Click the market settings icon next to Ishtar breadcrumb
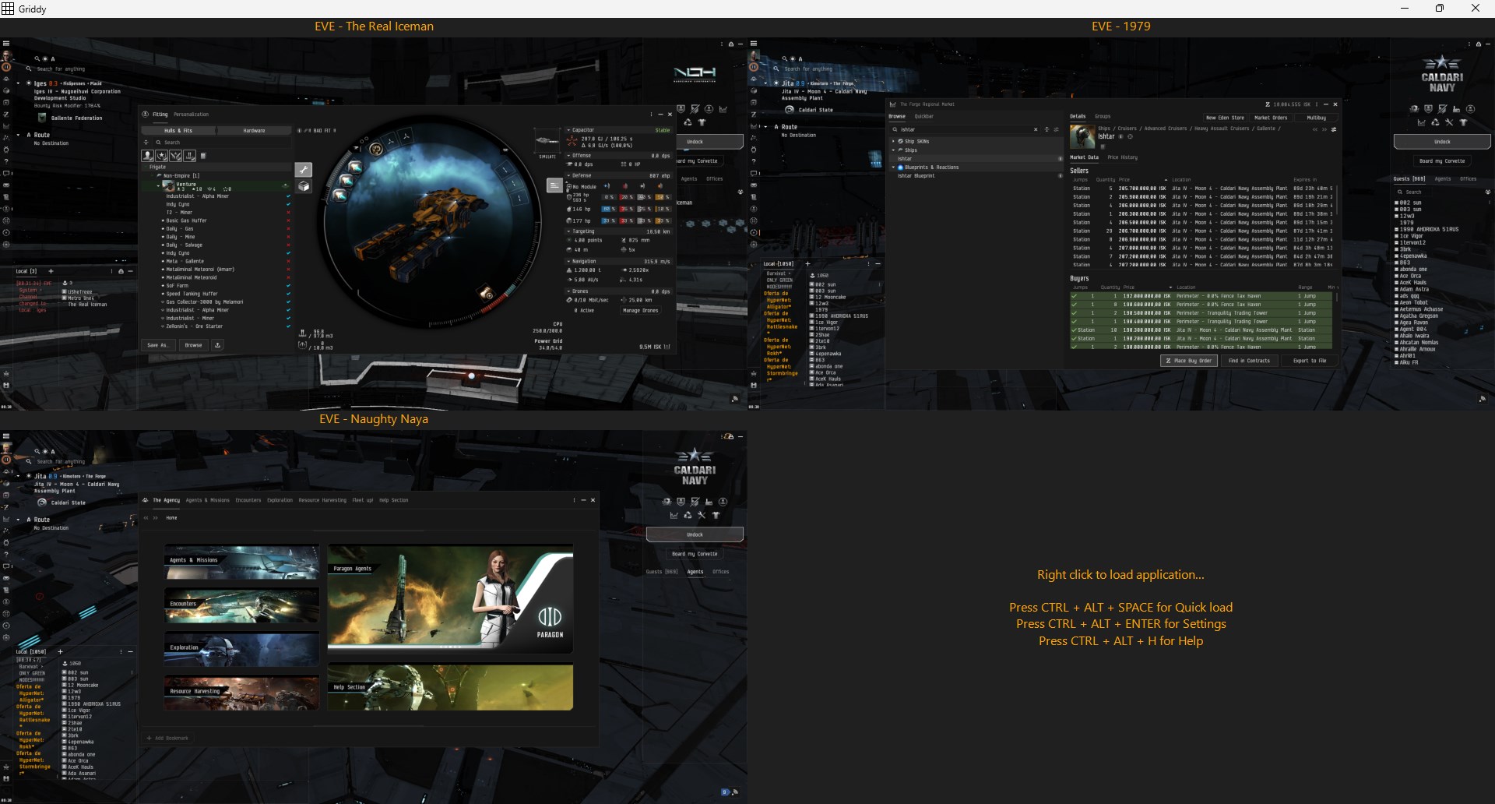Viewport: 1495px width, 804px height. point(1334,129)
